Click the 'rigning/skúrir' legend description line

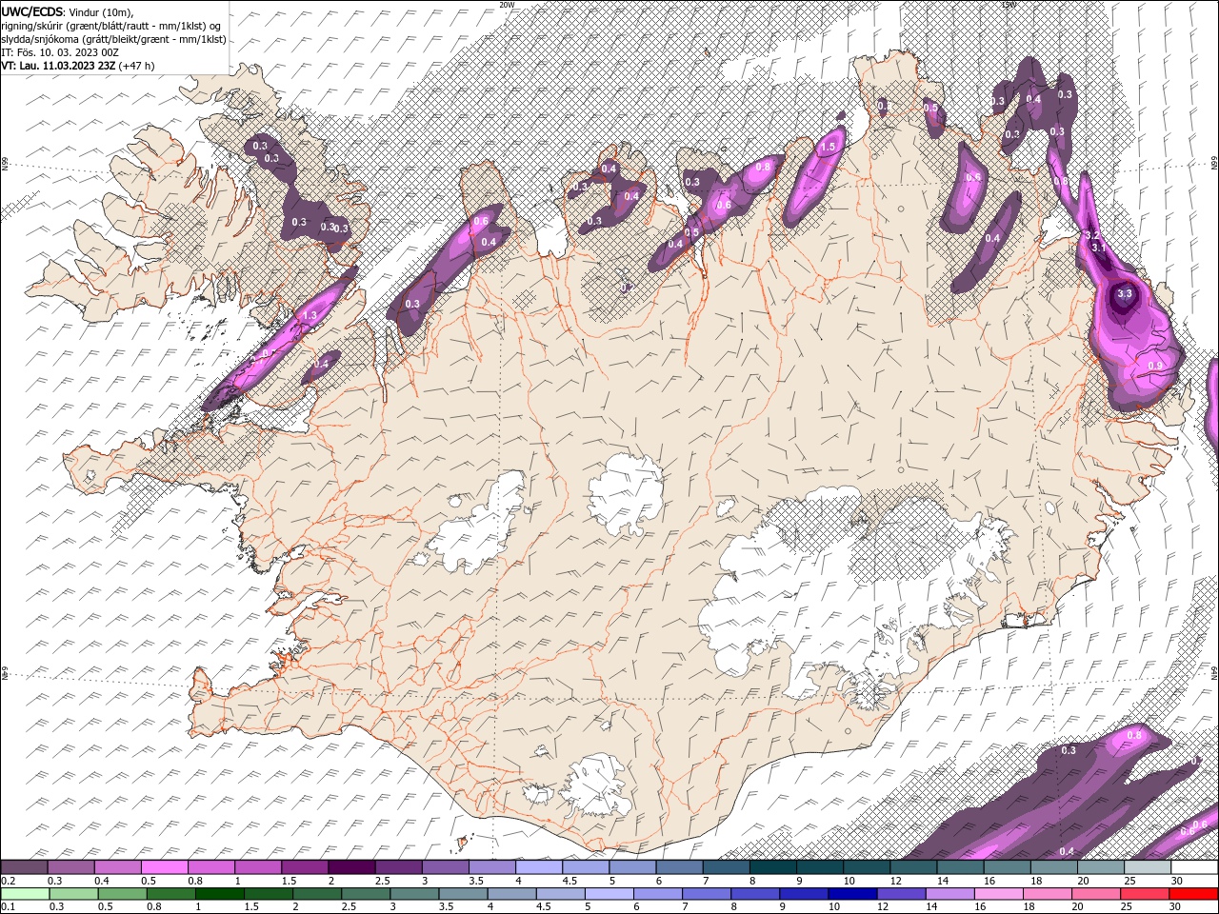click(x=112, y=26)
